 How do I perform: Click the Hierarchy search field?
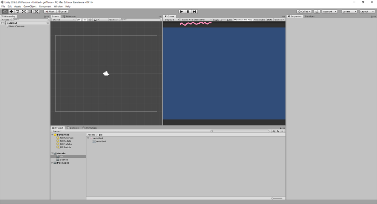point(30,20)
